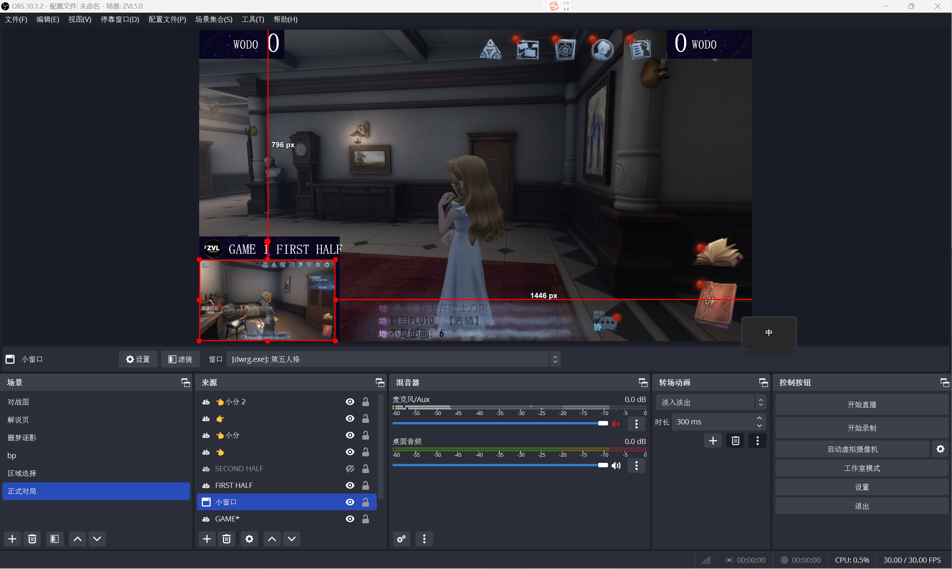Add a transition with plus button

coord(713,441)
